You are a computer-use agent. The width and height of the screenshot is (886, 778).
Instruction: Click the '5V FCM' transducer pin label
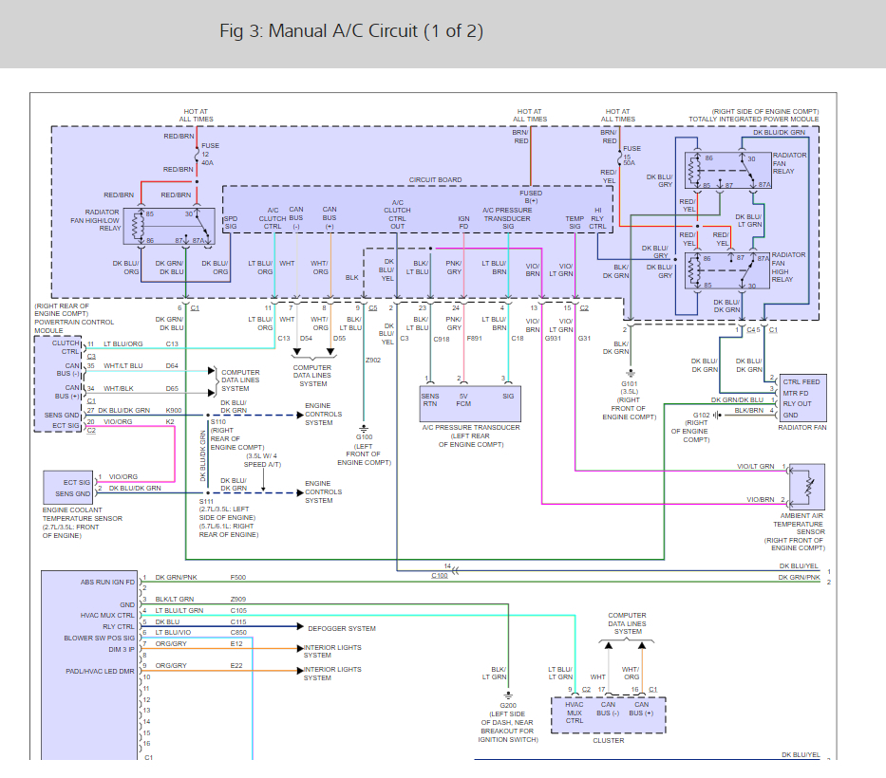pos(463,399)
